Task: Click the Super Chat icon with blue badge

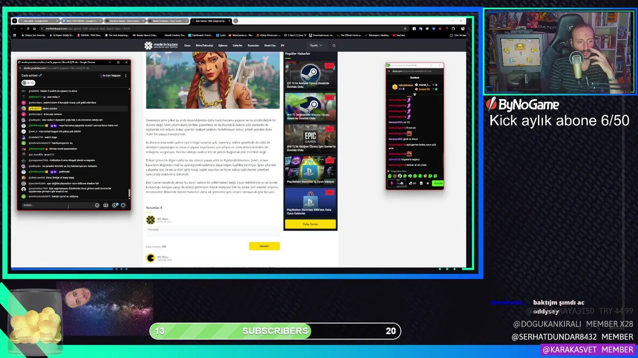Action: [x=115, y=205]
